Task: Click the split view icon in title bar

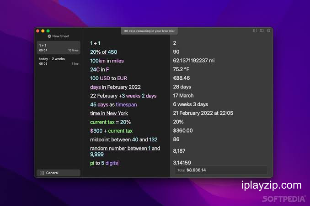Action: pos(262,31)
